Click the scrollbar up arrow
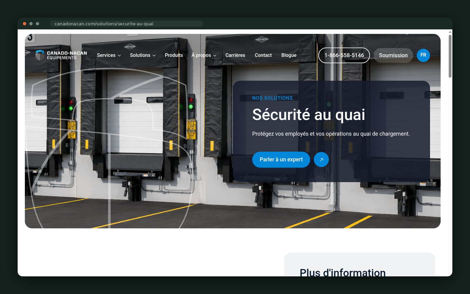Image resolution: width=470 pixels, height=294 pixels. tap(450, 32)
